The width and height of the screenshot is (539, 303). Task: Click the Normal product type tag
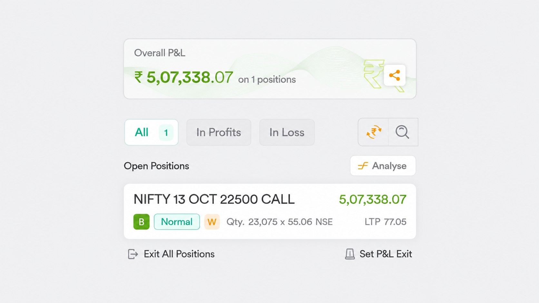click(x=177, y=222)
